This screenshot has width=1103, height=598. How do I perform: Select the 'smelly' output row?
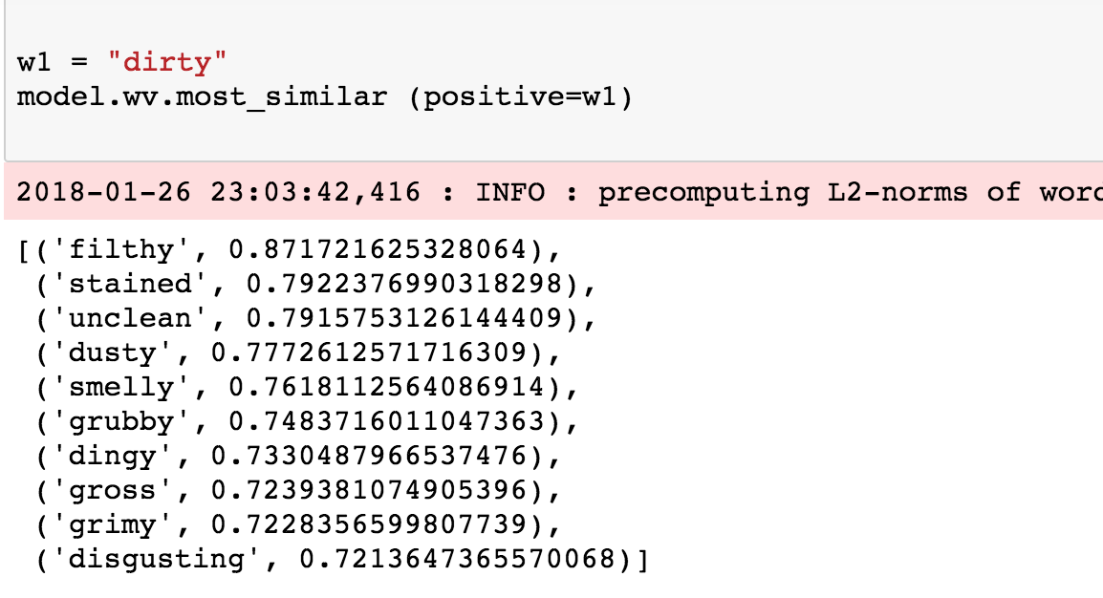(307, 387)
